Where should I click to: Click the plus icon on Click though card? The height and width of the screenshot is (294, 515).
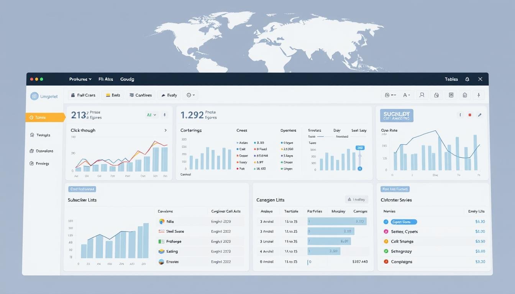point(164,115)
